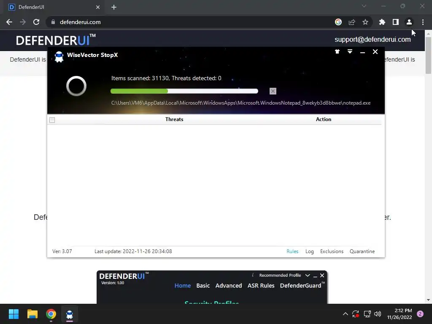Open the WiseVector StopX skin (shirt) icon

coord(337,52)
